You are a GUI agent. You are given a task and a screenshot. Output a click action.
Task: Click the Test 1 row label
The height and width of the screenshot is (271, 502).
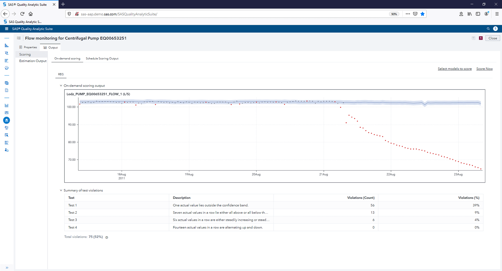click(x=73, y=205)
